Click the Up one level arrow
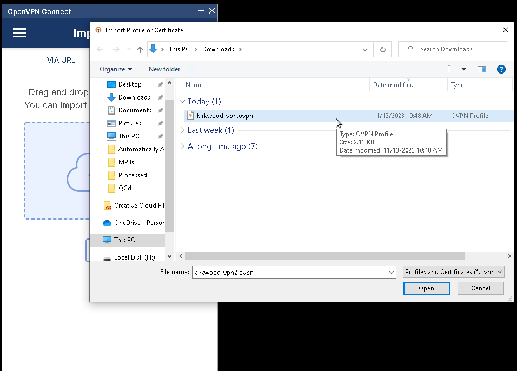Viewport: 517px width, 371px height. point(140,49)
